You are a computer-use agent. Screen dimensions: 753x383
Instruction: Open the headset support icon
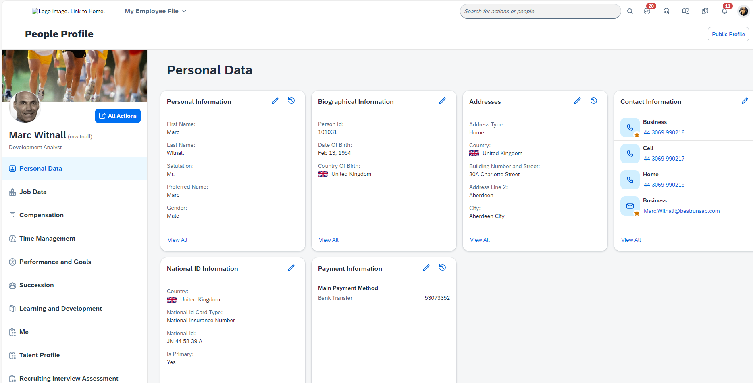tap(666, 11)
